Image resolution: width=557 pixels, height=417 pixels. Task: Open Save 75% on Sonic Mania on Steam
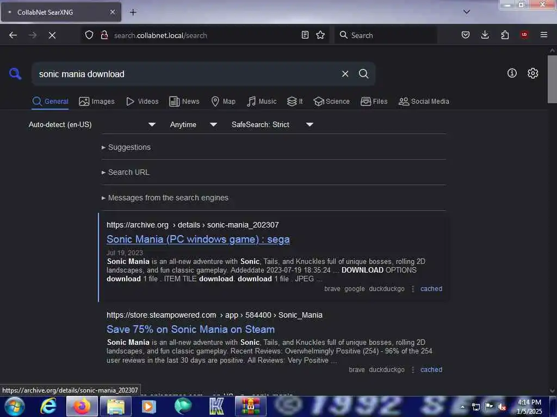(191, 330)
